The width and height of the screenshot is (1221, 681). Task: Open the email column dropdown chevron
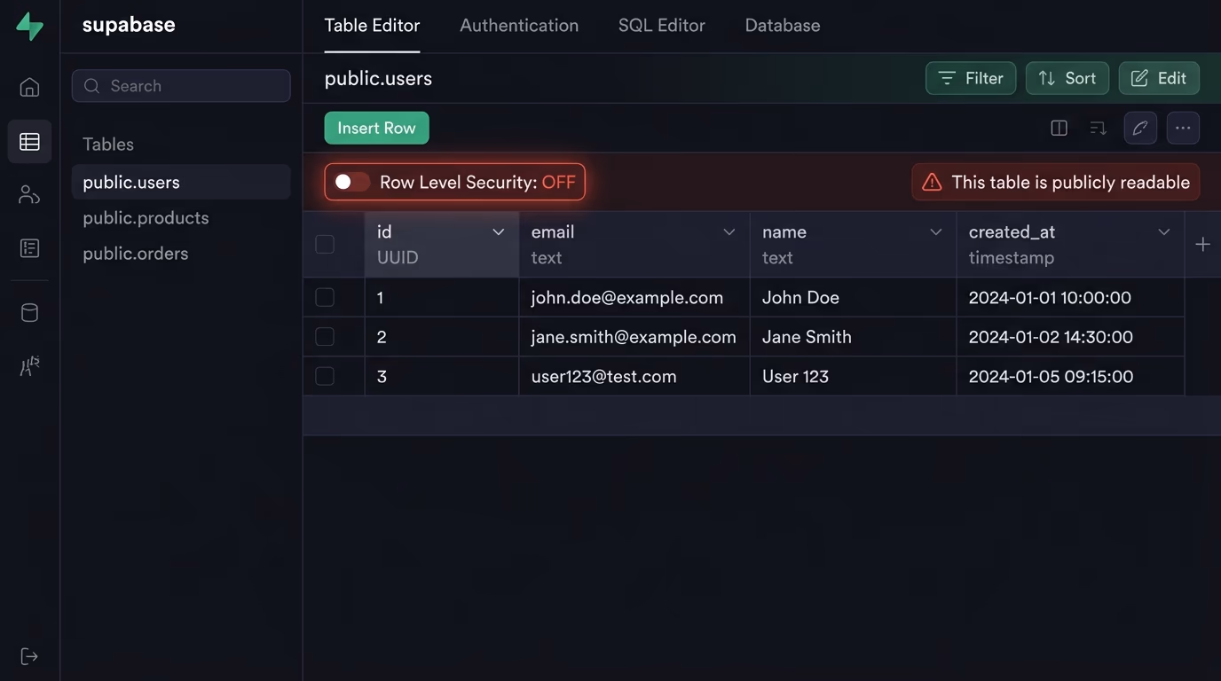pyautogui.click(x=729, y=232)
